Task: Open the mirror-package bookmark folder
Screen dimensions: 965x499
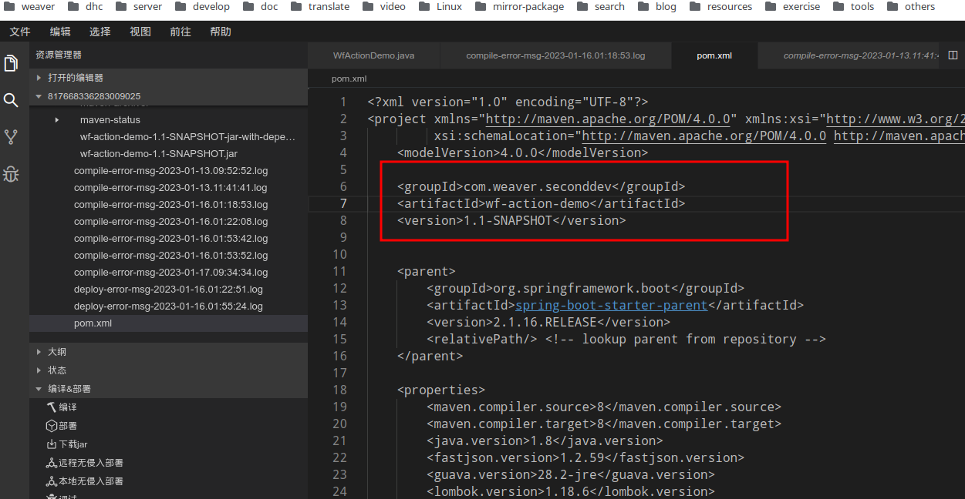Action: (519, 7)
